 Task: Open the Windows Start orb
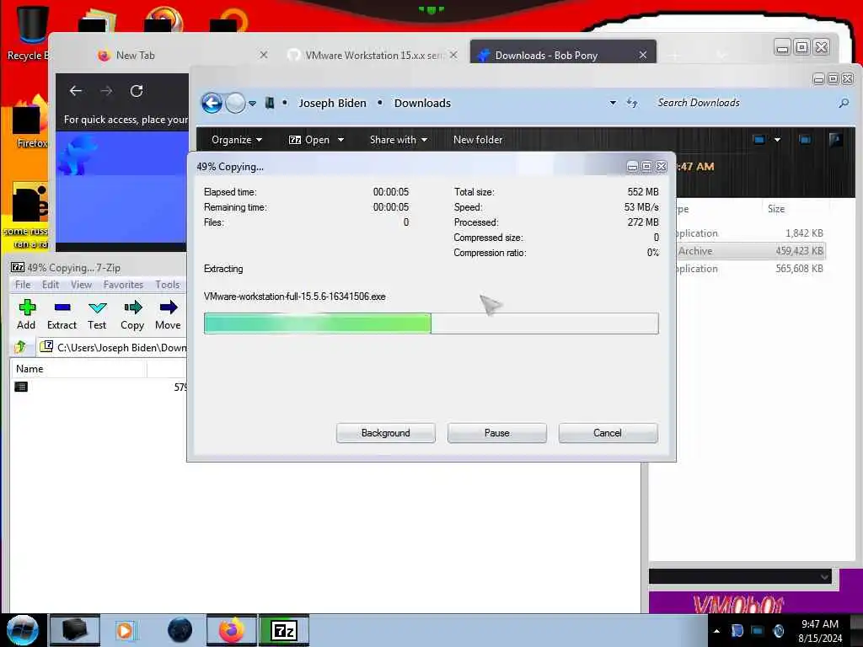tap(23, 630)
